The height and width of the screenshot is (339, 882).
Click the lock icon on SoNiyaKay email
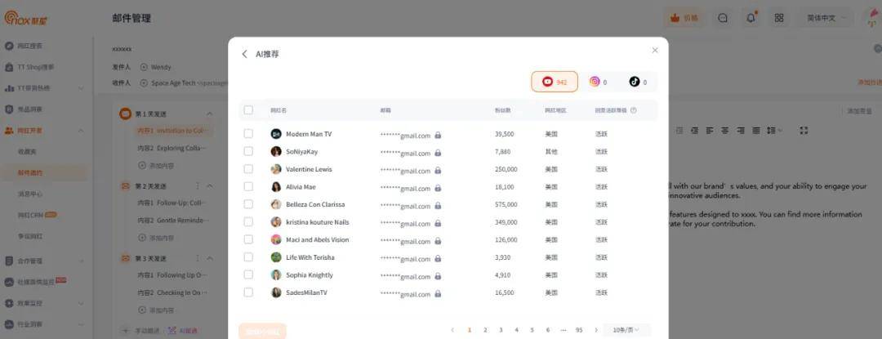coord(438,153)
